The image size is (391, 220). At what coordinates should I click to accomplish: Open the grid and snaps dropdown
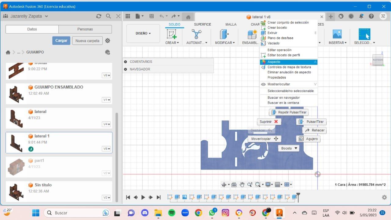pyautogui.click(x=278, y=185)
